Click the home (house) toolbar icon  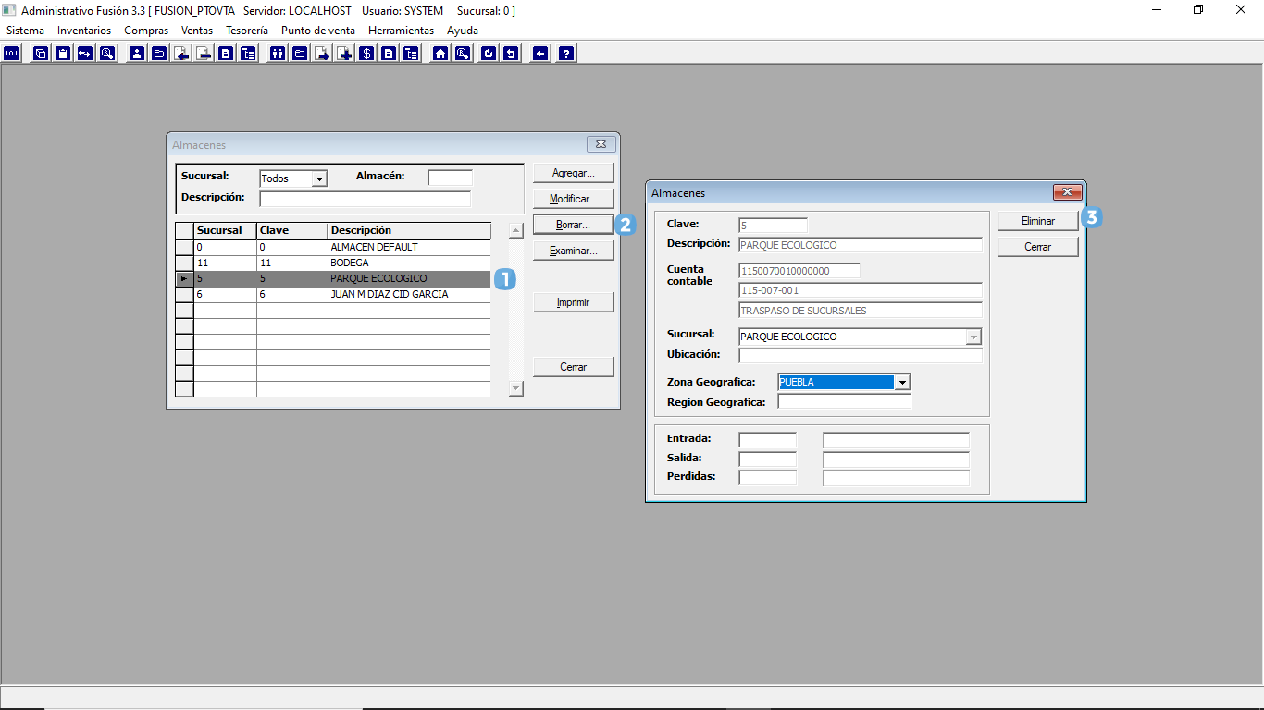440,54
